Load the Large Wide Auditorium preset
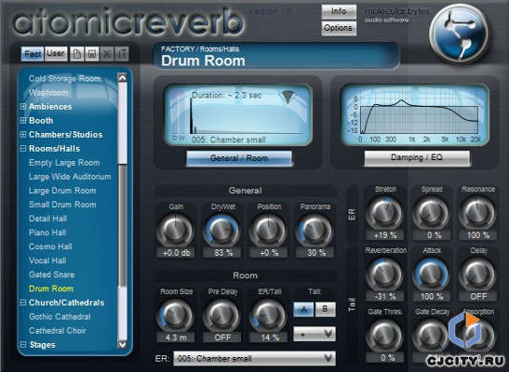 pyautogui.click(x=70, y=177)
